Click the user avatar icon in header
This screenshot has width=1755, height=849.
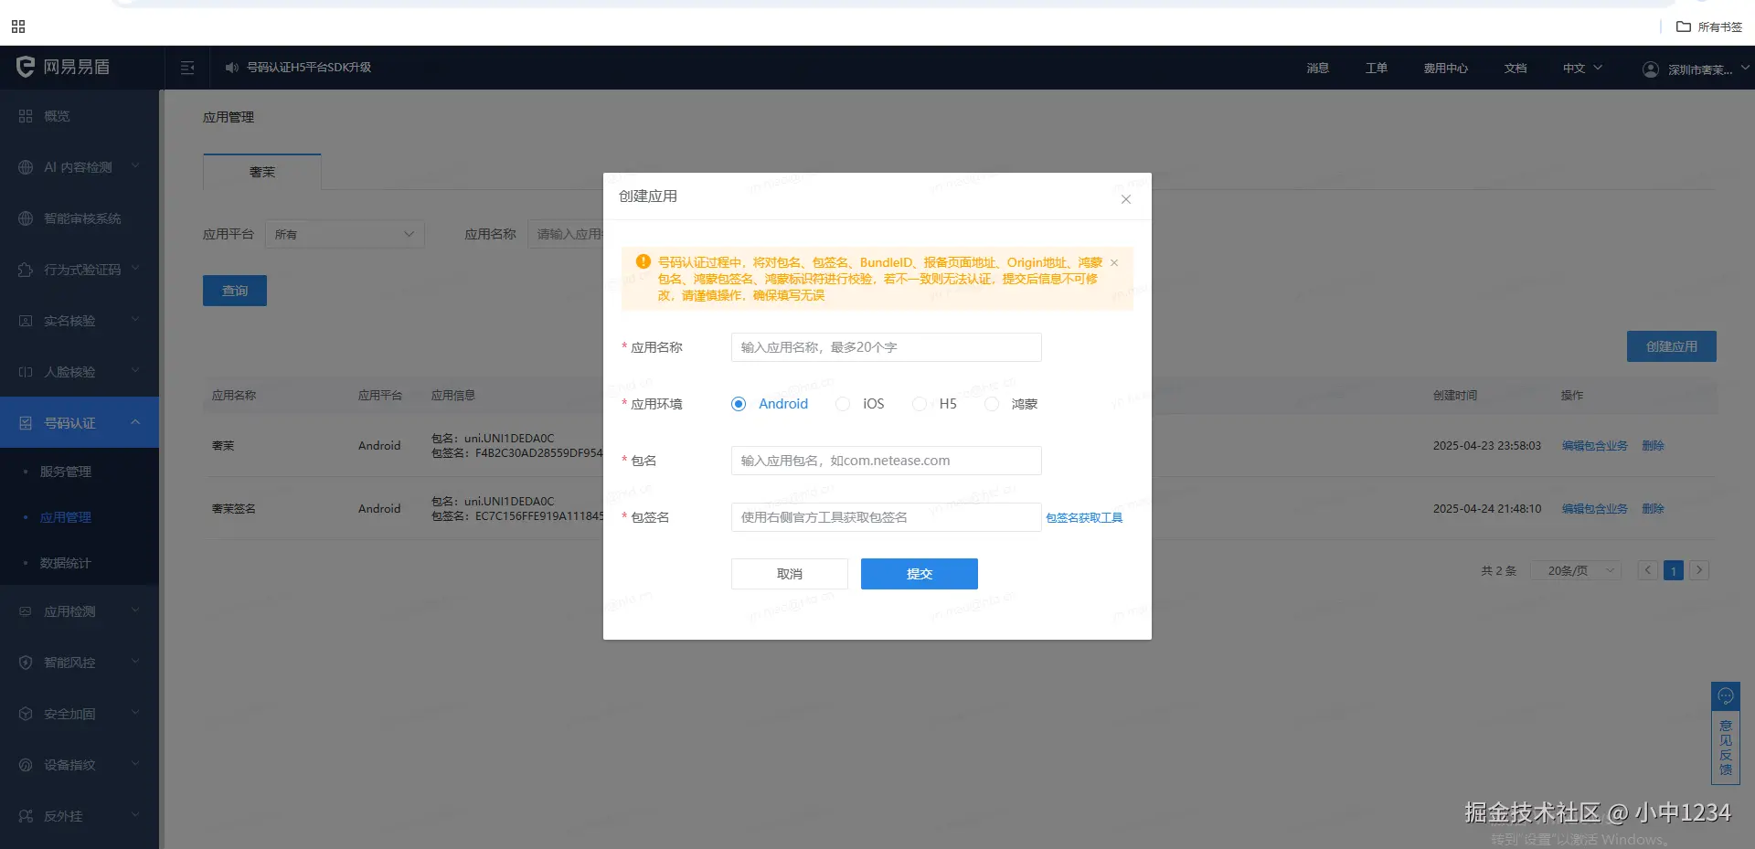click(x=1651, y=69)
